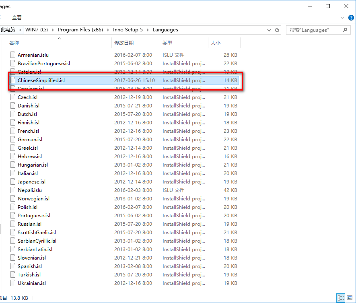
Task: Click the Portuguese.isl file icon
Action: click(13, 215)
